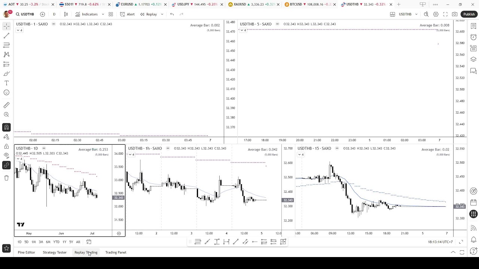The width and height of the screenshot is (479, 269).
Task: Open candlestick chart type selector
Action: pyautogui.click(x=66, y=14)
